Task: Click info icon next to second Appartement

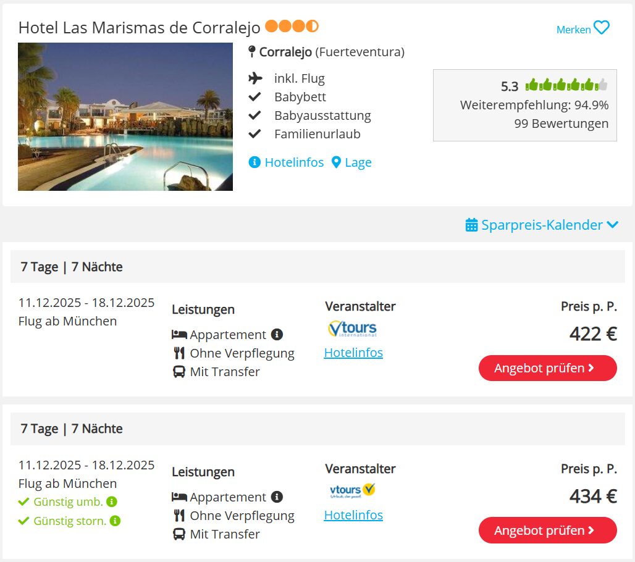Action: pos(277,497)
